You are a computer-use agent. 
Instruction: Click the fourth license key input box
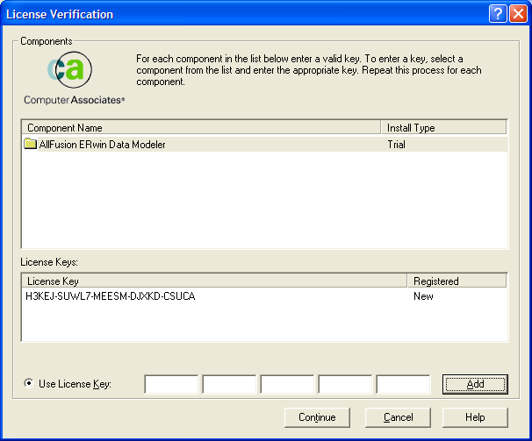[x=345, y=384]
